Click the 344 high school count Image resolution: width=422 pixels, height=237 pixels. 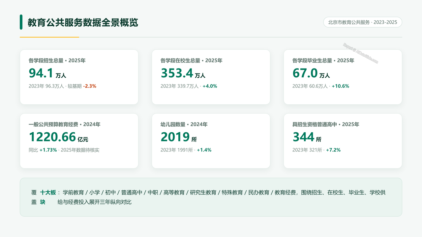[x=303, y=137]
